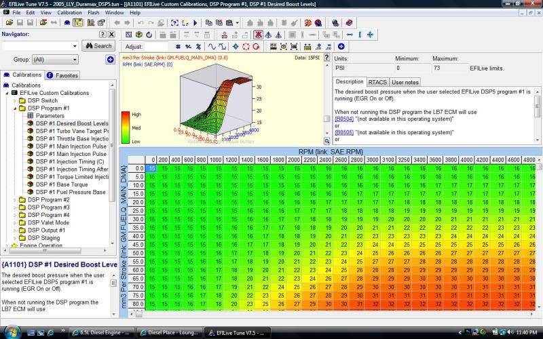Click the blue car toolbar icon
The image size is (543, 339).
[67, 23]
